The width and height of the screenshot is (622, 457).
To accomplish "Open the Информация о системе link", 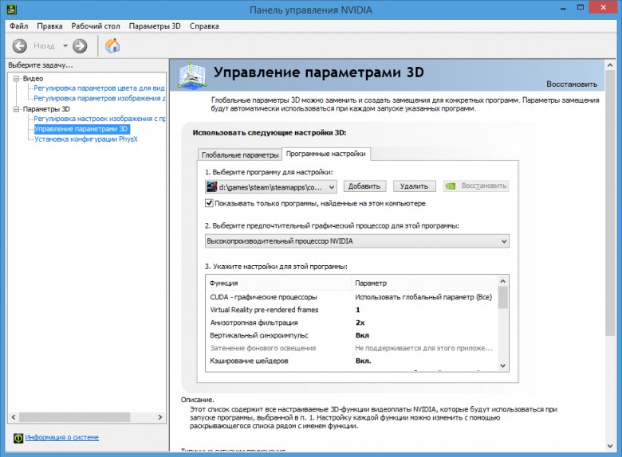I will [62, 438].
